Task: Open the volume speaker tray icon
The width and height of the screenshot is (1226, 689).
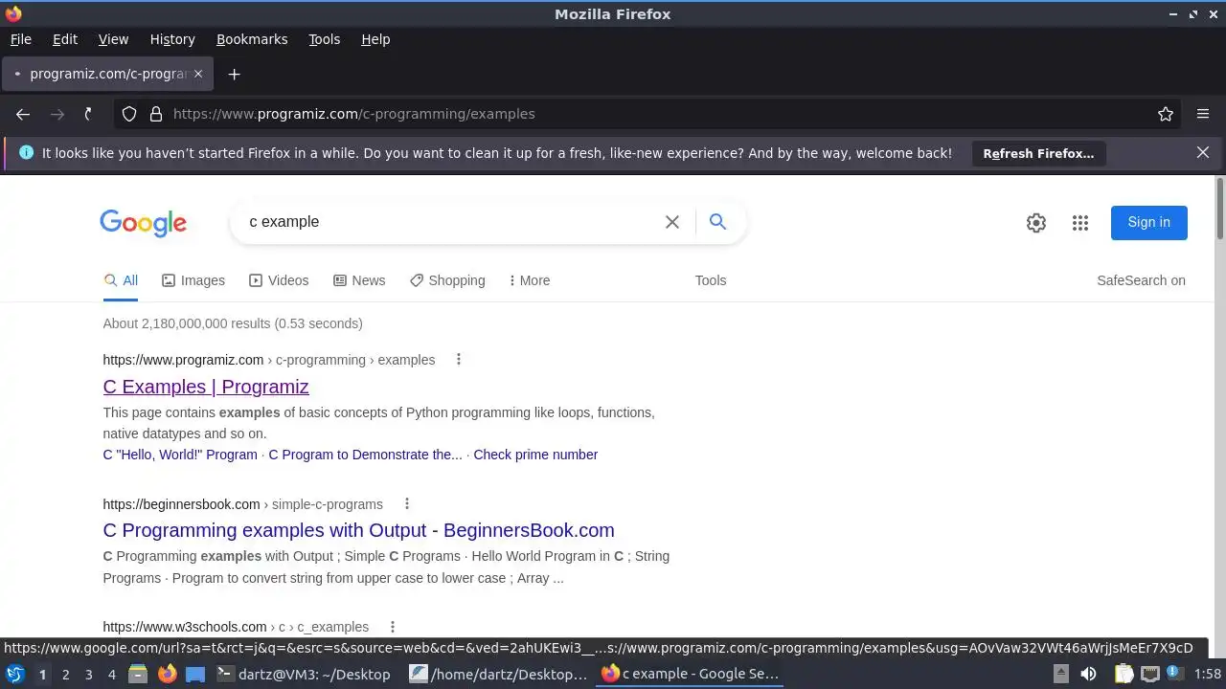Action: tap(1088, 674)
